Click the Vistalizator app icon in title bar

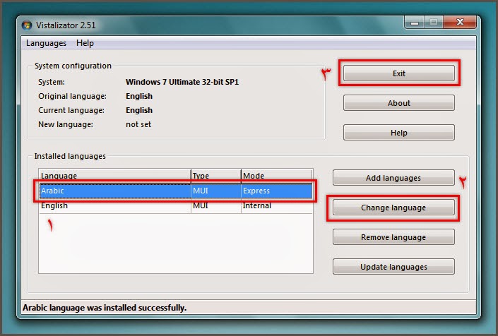(x=27, y=25)
